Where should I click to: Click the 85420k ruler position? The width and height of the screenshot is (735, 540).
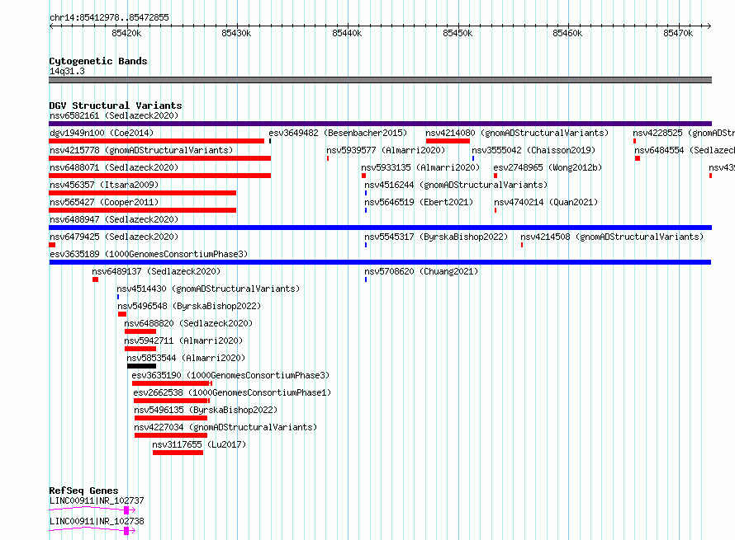click(x=126, y=33)
